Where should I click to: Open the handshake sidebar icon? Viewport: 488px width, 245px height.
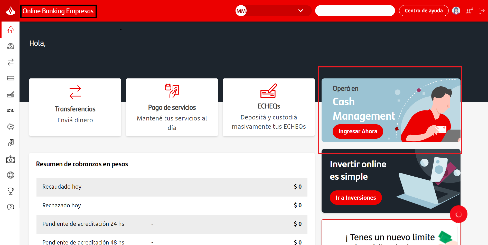[x=11, y=110]
